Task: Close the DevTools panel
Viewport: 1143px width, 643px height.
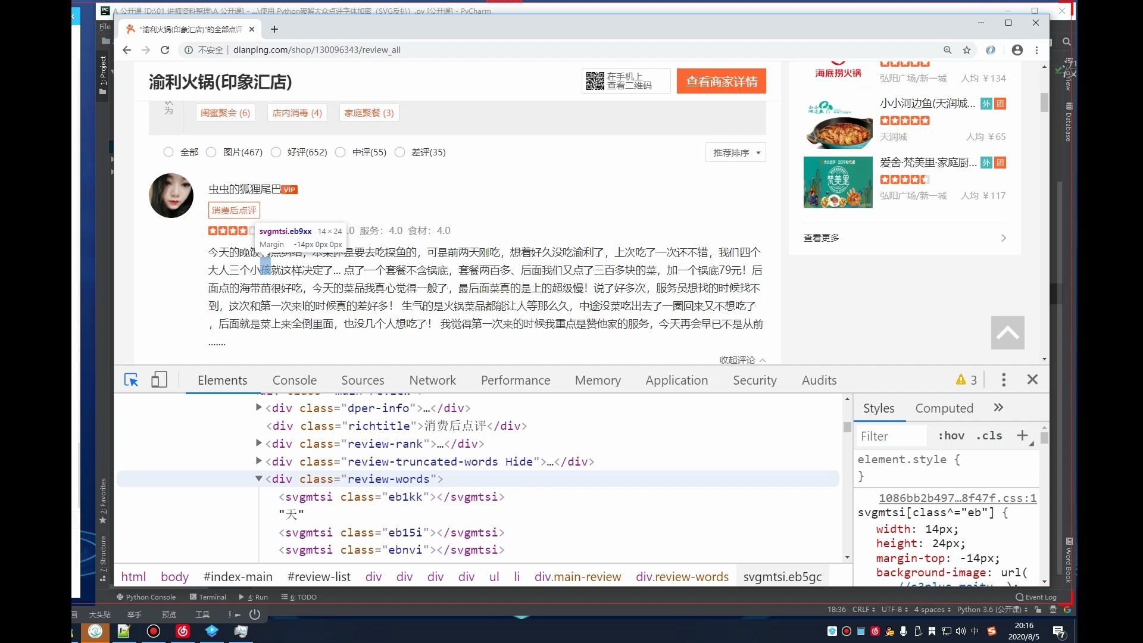Action: [x=1032, y=380]
